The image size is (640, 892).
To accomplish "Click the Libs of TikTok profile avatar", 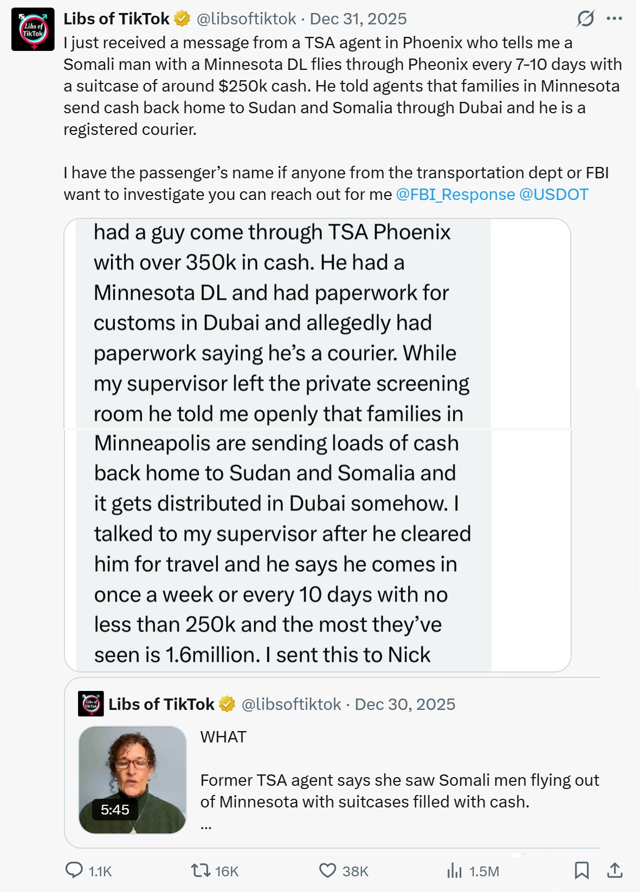I will tap(33, 29).
